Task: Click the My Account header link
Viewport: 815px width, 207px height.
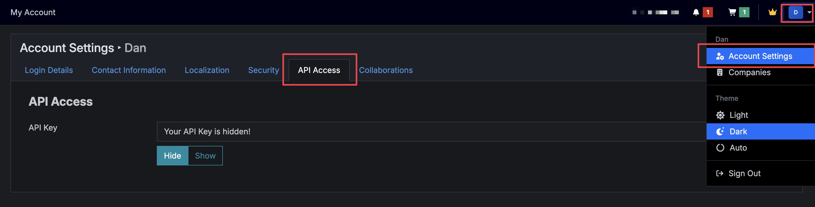Action: 33,12
